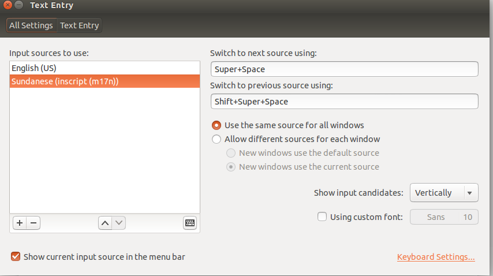Select 'Allow different sources for each window'
Screen dimensions: 493x276
(216, 139)
